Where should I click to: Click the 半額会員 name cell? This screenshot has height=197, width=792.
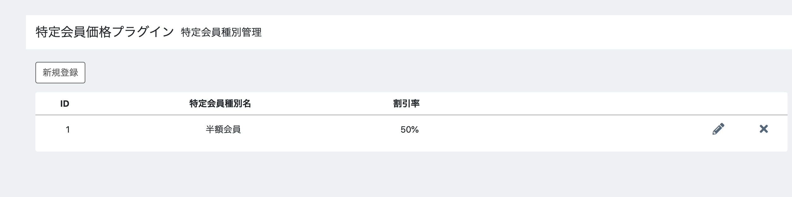(223, 129)
